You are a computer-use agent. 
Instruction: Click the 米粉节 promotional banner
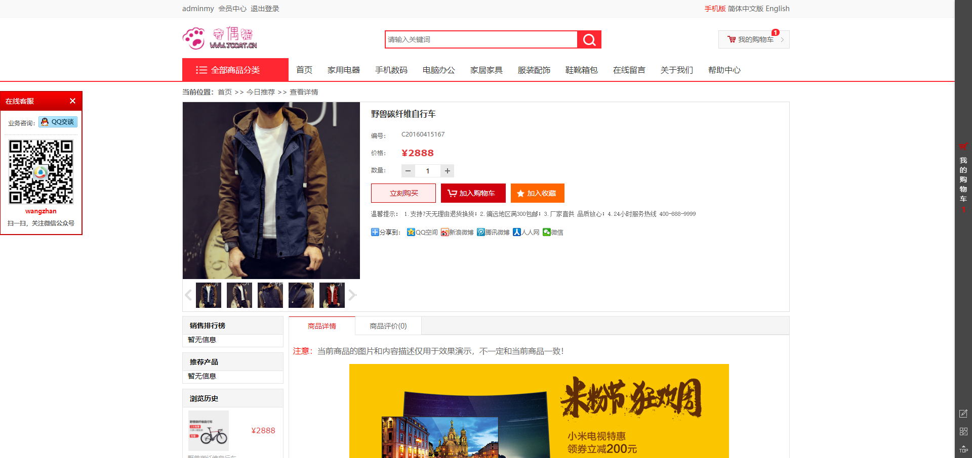click(x=539, y=411)
